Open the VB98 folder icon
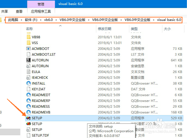 [28, 37]
